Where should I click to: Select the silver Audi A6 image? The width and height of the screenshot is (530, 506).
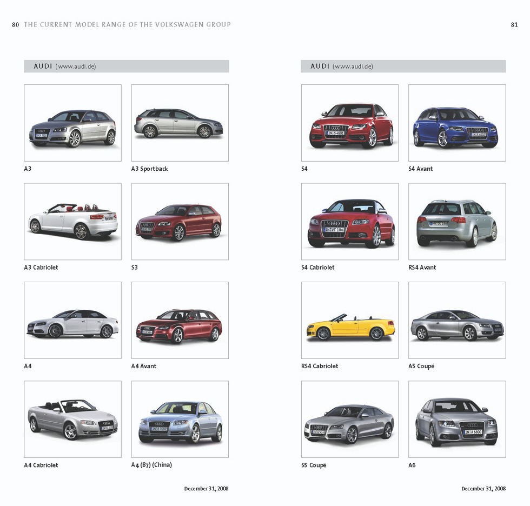(457, 420)
